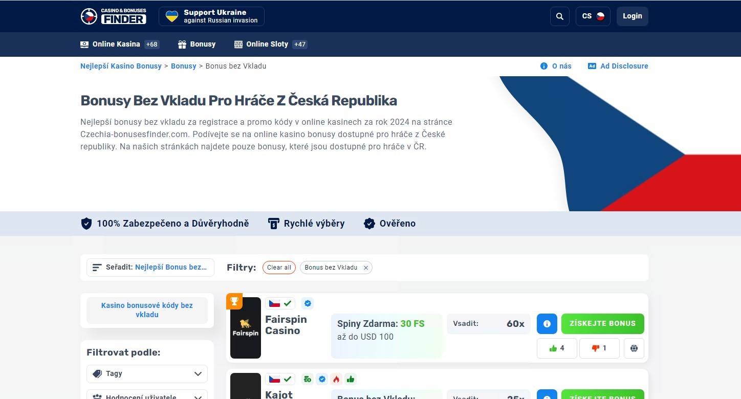The height and width of the screenshot is (399, 741).
Task: Click the blue verified badge on Kajot card
Action: 322,379
